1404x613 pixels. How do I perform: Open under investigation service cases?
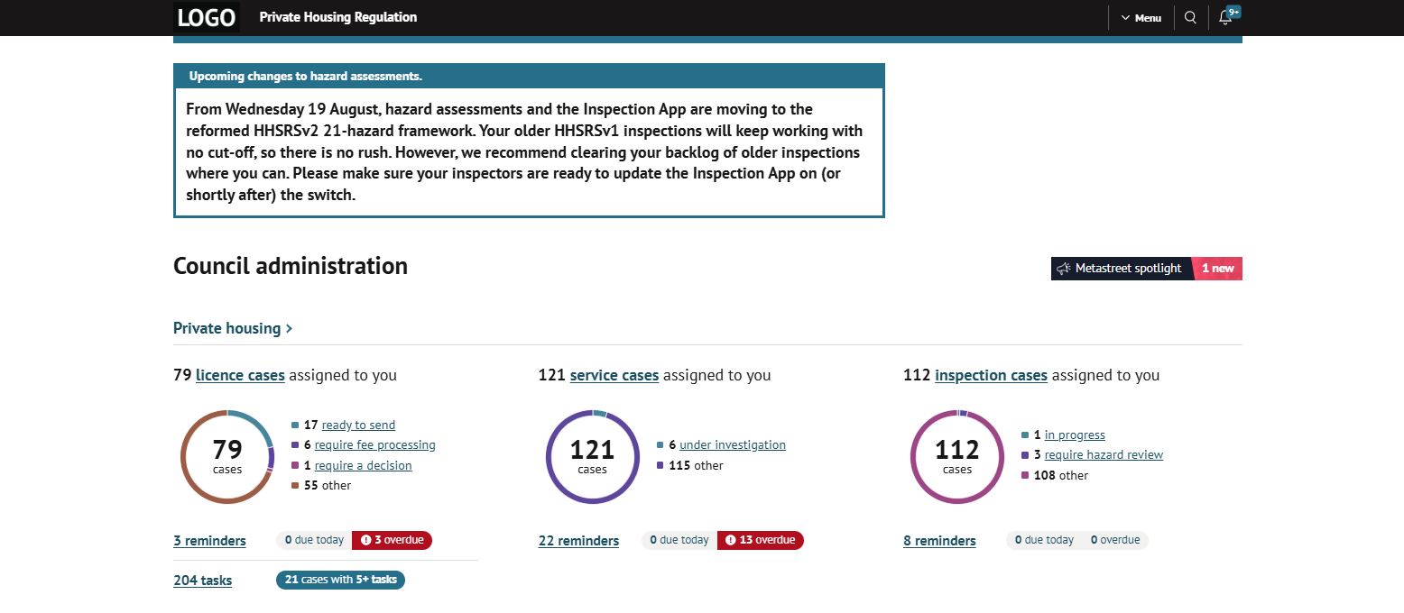click(x=733, y=445)
